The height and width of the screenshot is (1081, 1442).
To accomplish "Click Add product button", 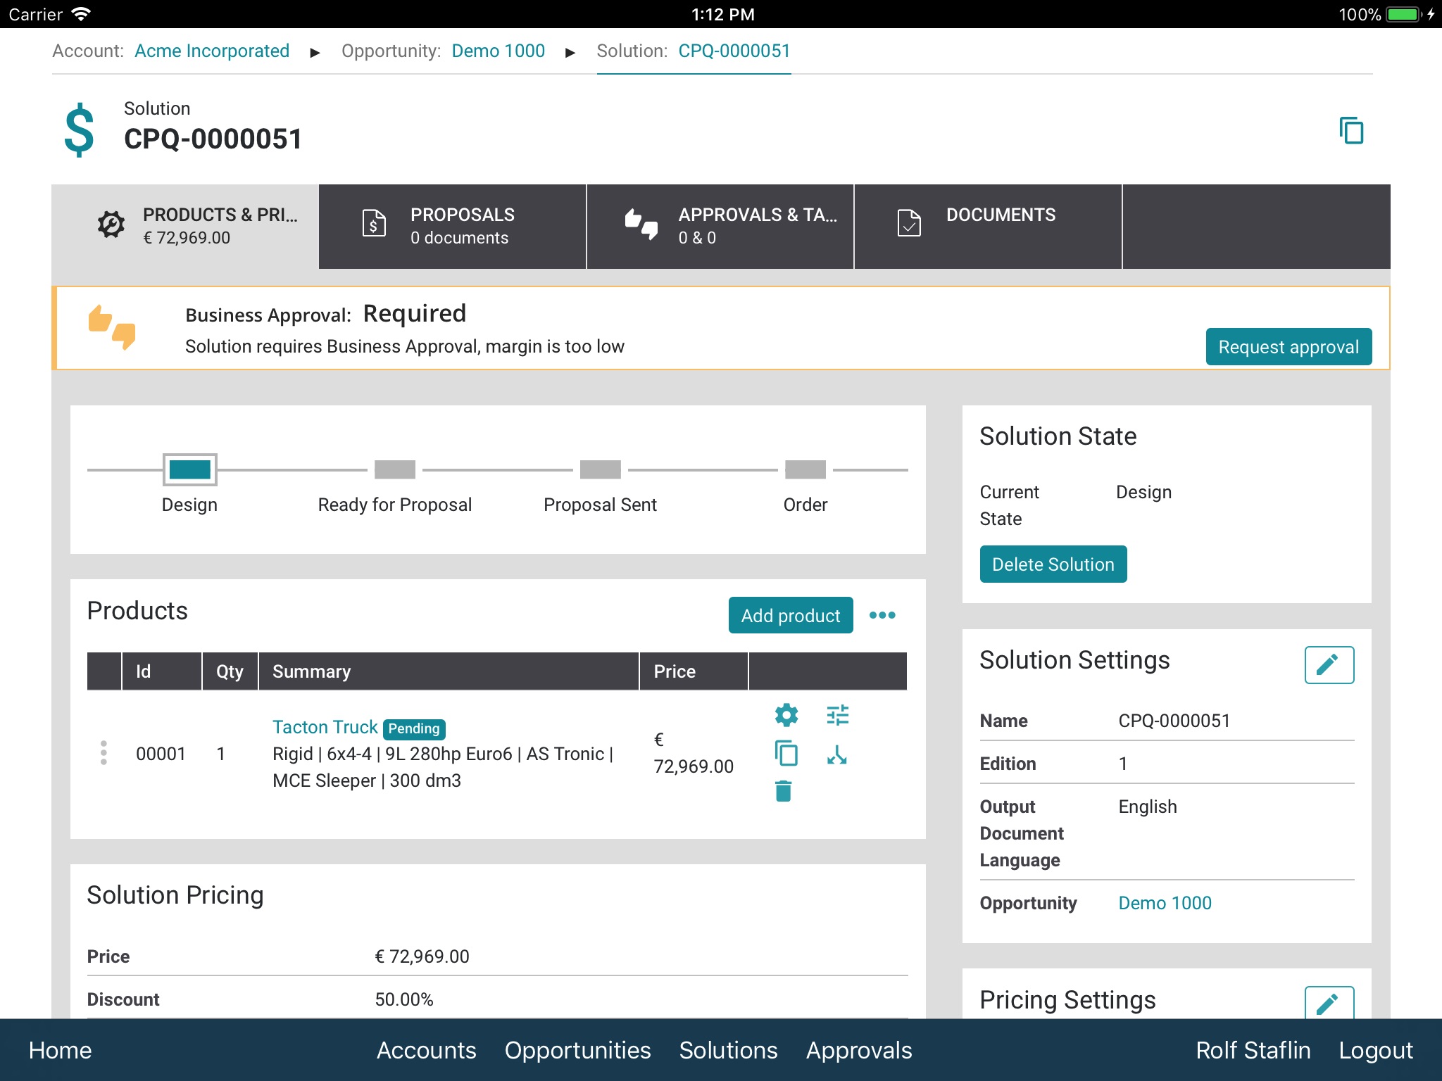I will coord(790,615).
